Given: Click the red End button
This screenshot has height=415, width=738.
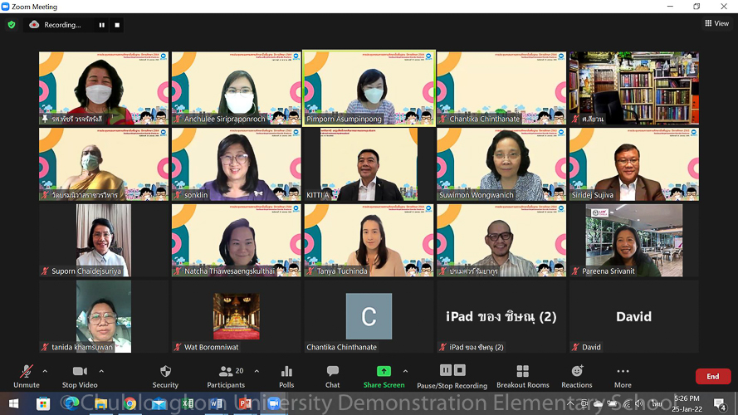Looking at the screenshot, I should click(x=712, y=377).
